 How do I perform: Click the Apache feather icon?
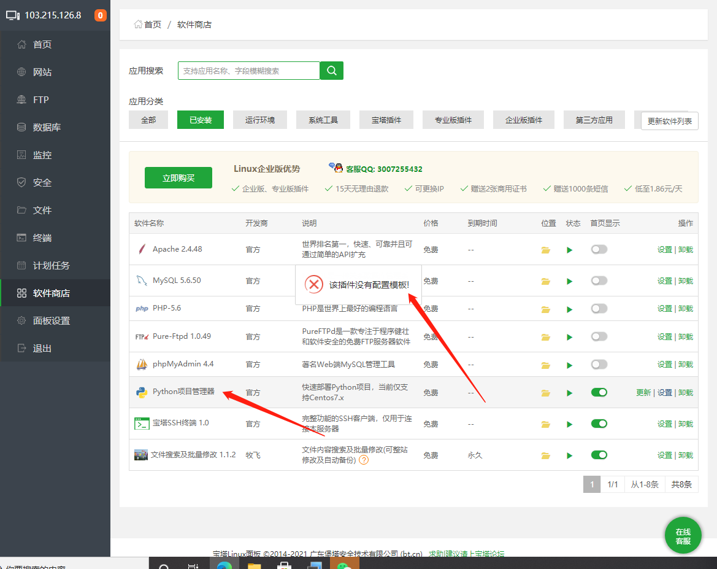click(142, 249)
